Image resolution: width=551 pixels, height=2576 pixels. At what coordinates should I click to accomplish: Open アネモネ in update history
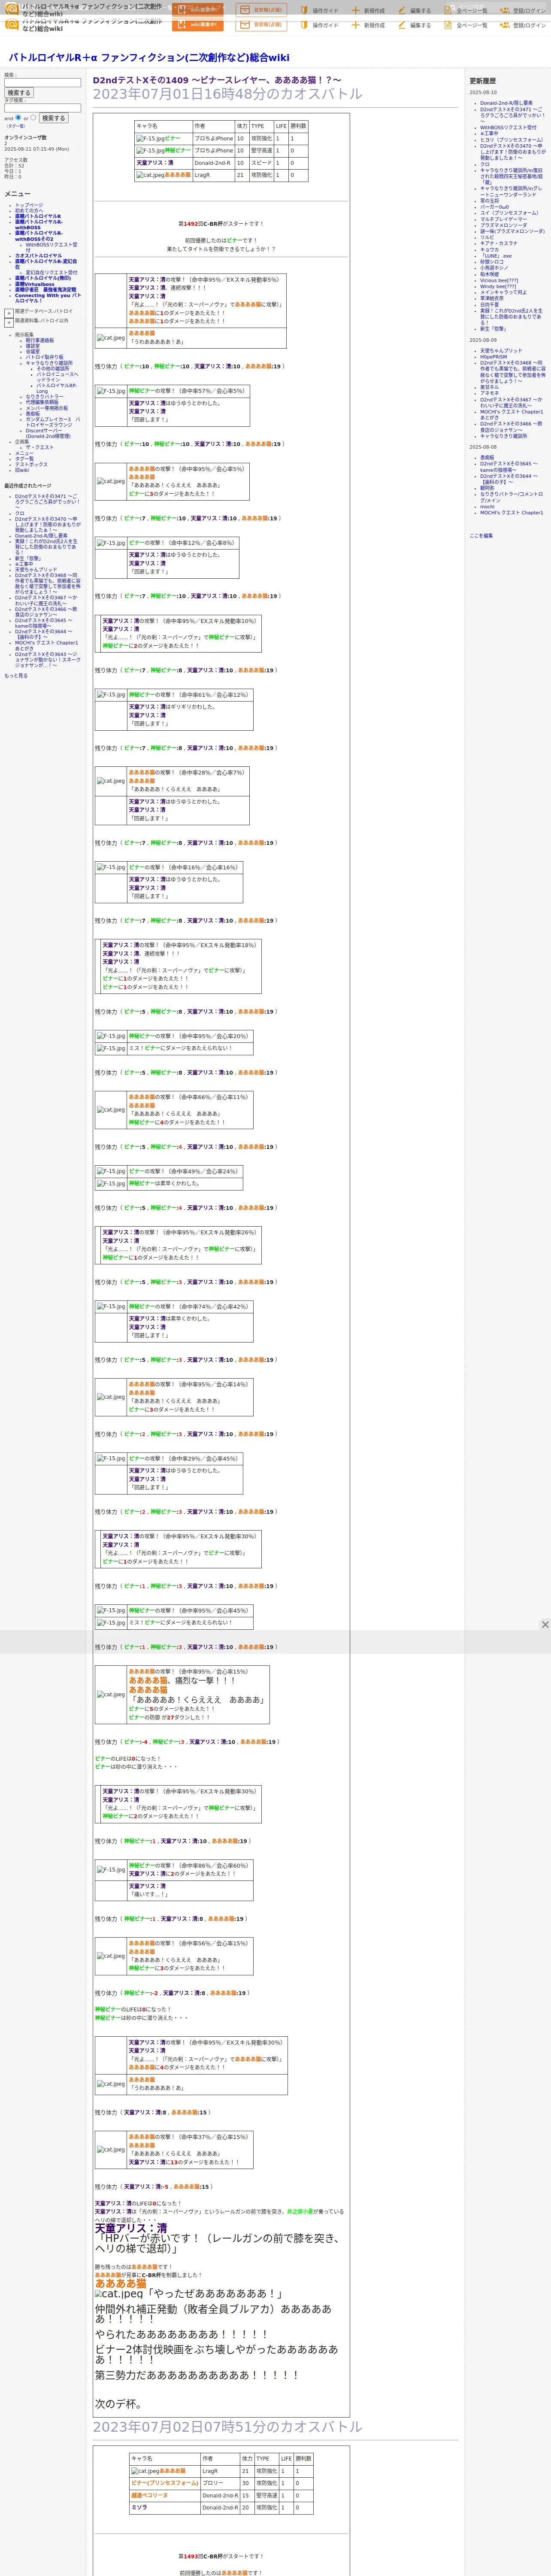489,393
